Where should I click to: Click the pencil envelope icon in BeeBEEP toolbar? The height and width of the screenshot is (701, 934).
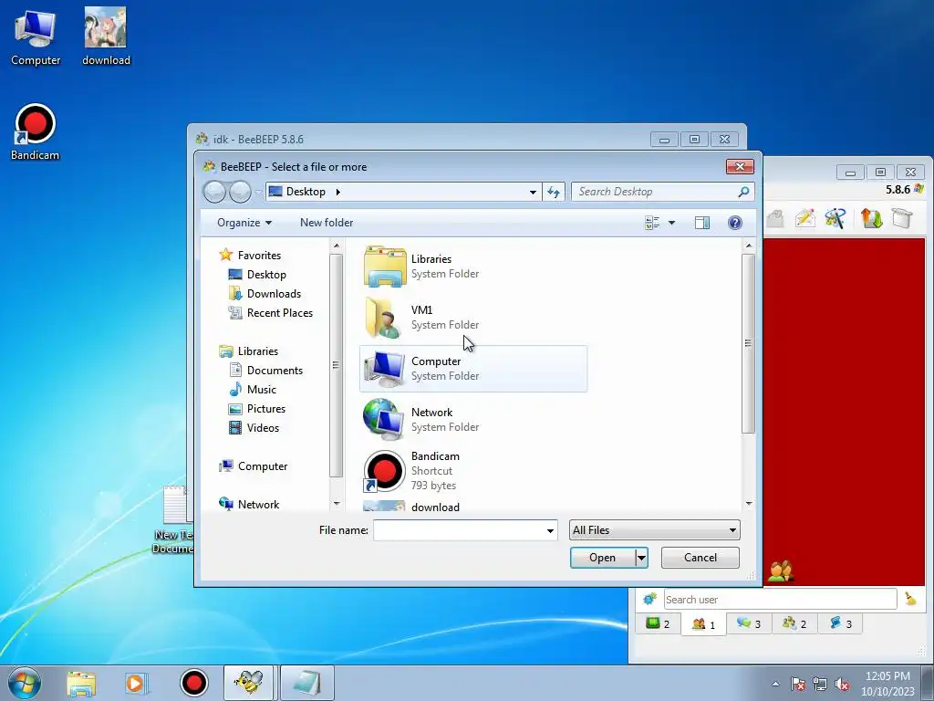[x=804, y=218]
